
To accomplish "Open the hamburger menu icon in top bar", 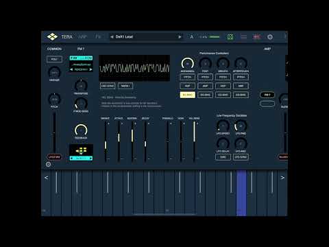I will 244,37.
